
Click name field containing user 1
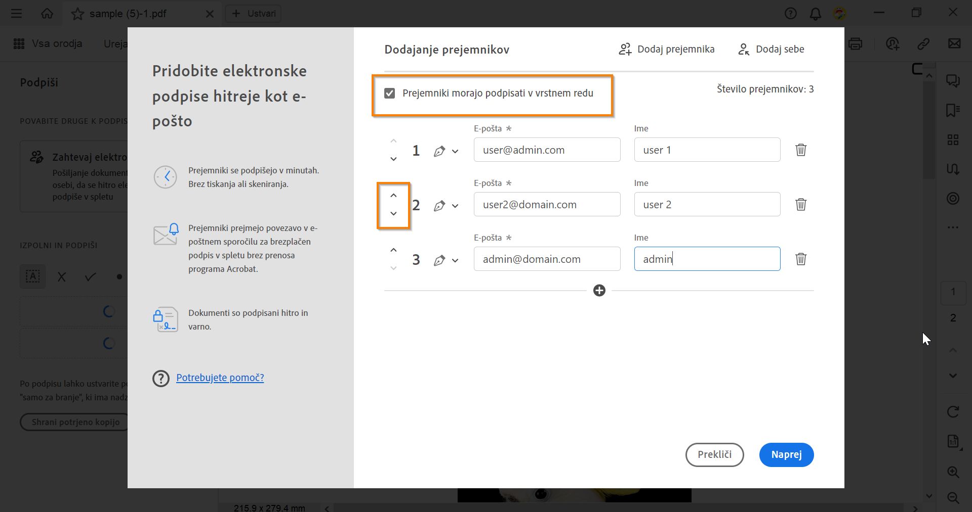(x=707, y=150)
